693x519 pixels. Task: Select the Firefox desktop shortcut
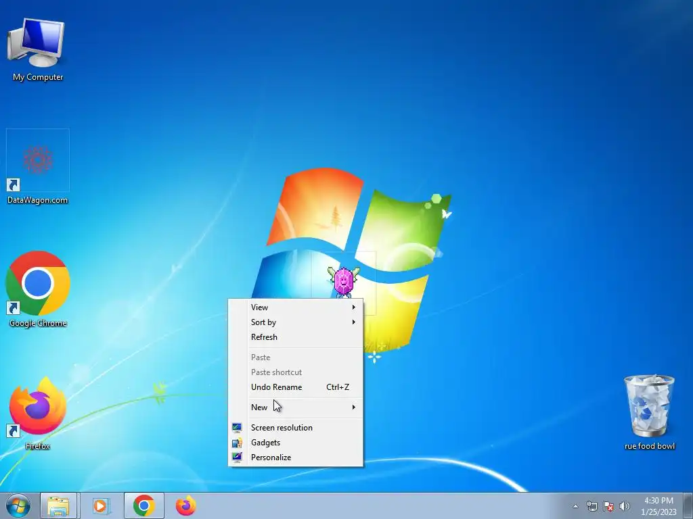click(38, 413)
